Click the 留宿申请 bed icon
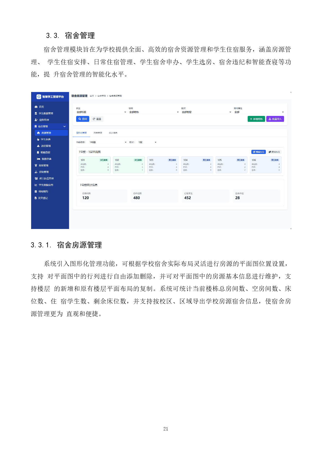The height and width of the screenshot is (451, 319). click(x=39, y=159)
